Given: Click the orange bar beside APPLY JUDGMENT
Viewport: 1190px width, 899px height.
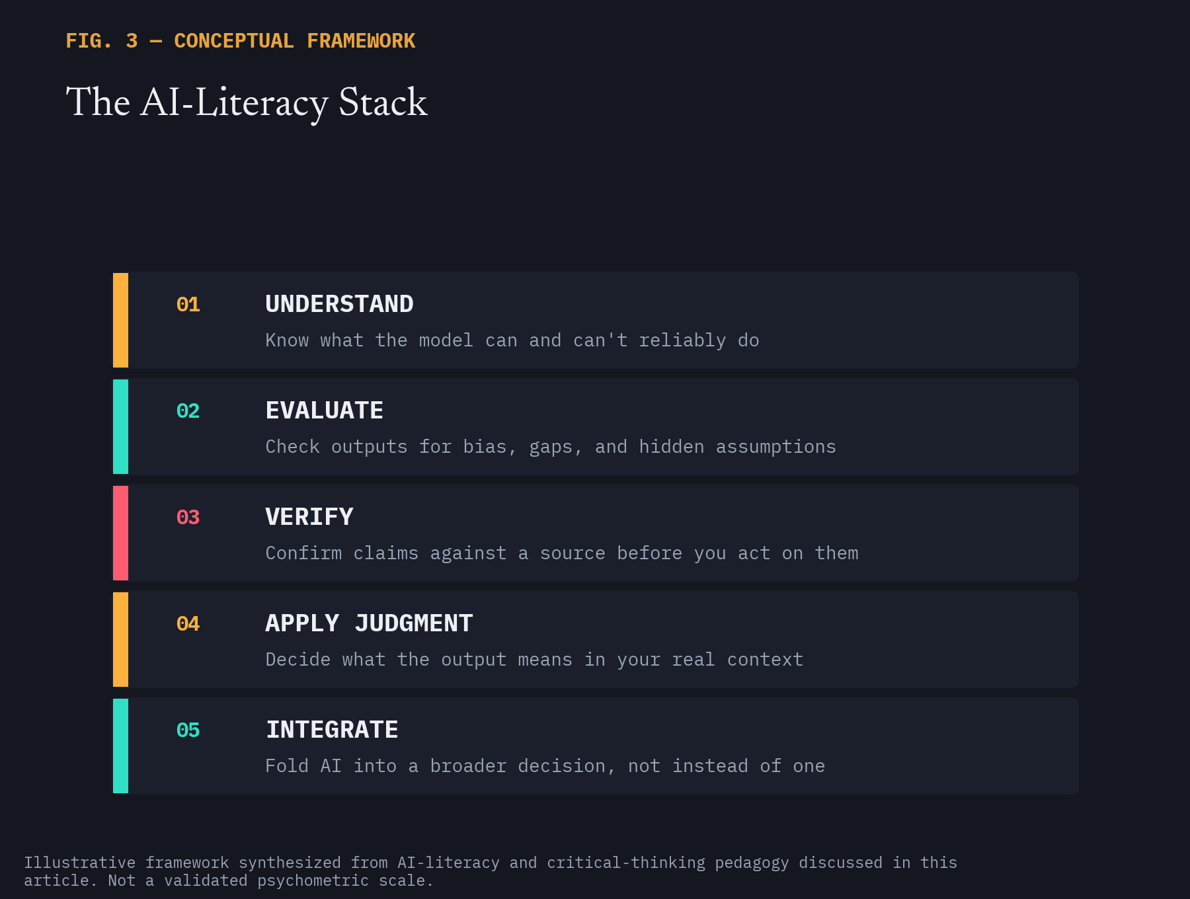Looking at the screenshot, I should (x=120, y=639).
